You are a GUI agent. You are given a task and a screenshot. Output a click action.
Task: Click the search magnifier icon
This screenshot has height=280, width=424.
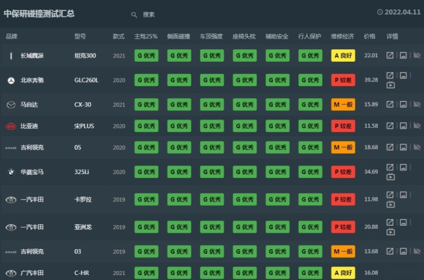(134, 14)
